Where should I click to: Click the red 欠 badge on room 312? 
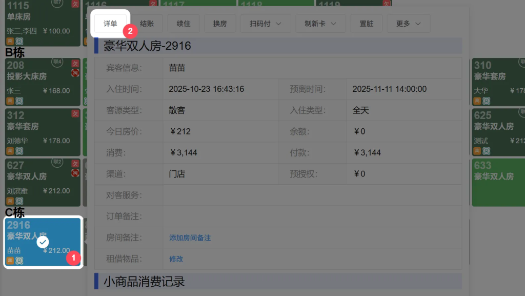[75, 113]
